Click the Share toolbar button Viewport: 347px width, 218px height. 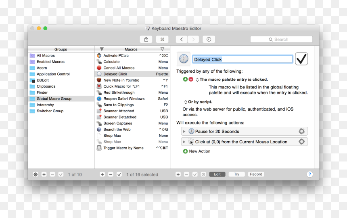pyautogui.click(x=146, y=40)
